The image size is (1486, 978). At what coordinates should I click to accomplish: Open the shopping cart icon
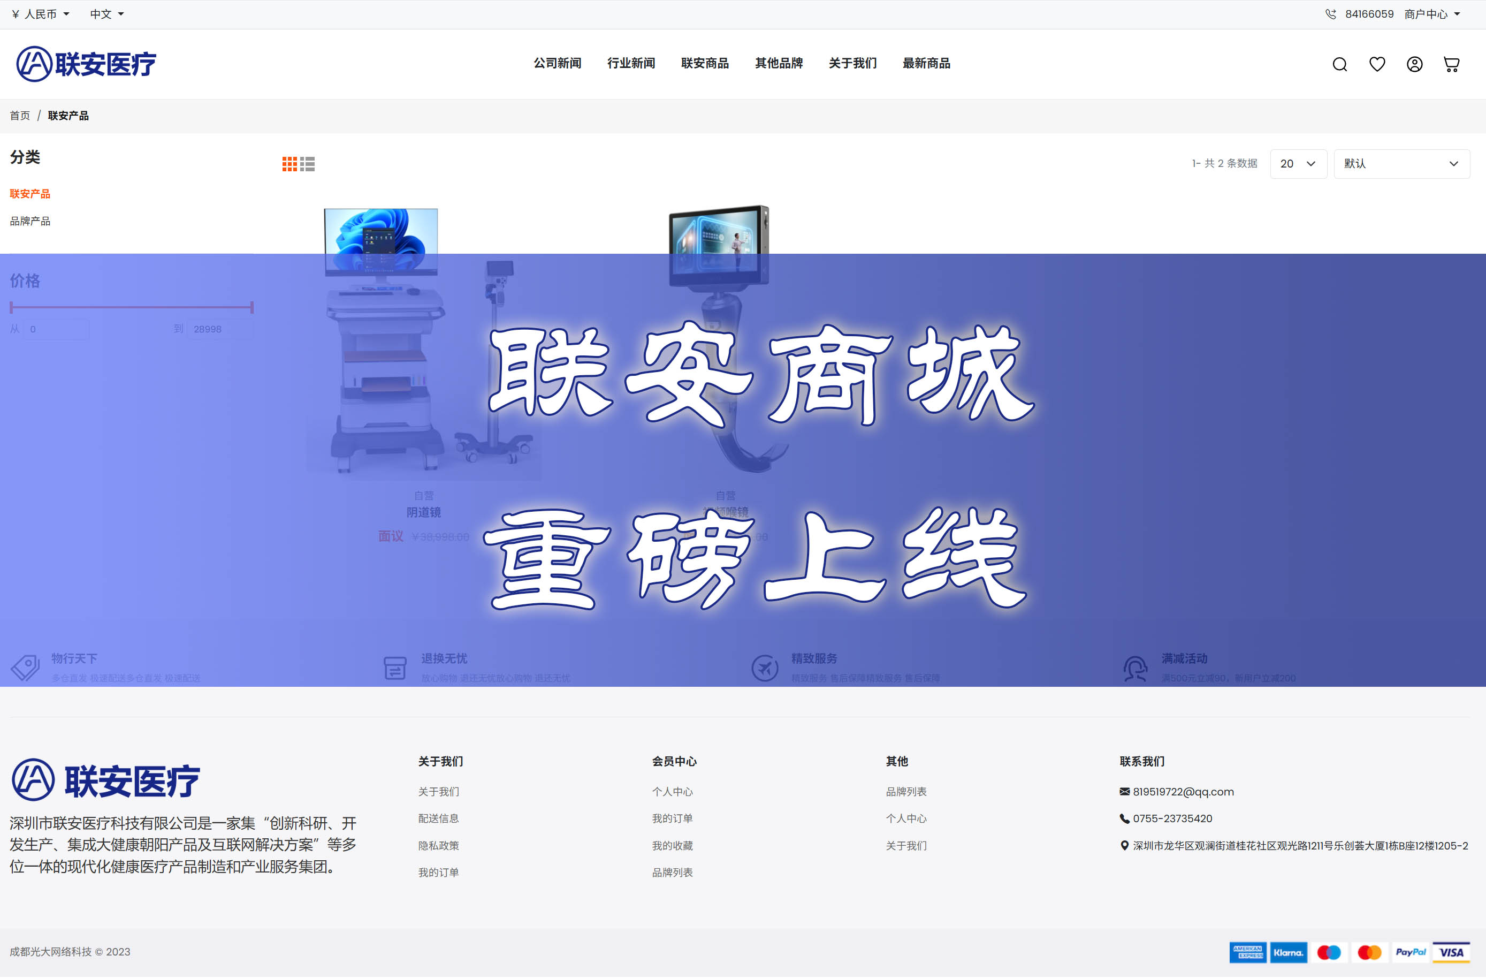click(1451, 64)
